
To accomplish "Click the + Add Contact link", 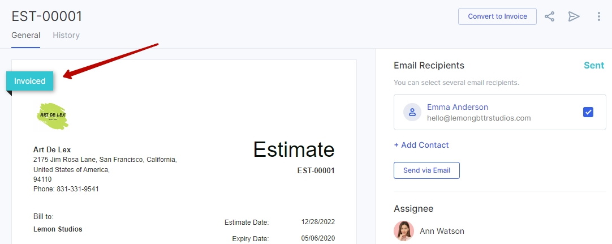I will 421,145.
